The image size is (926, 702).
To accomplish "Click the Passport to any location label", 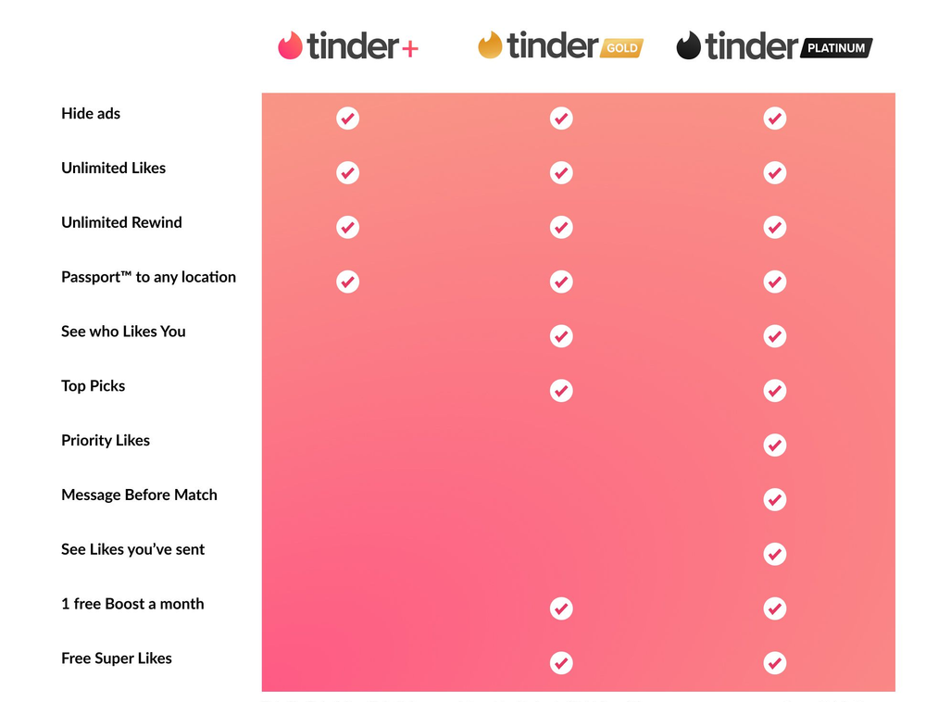I will pos(148,277).
